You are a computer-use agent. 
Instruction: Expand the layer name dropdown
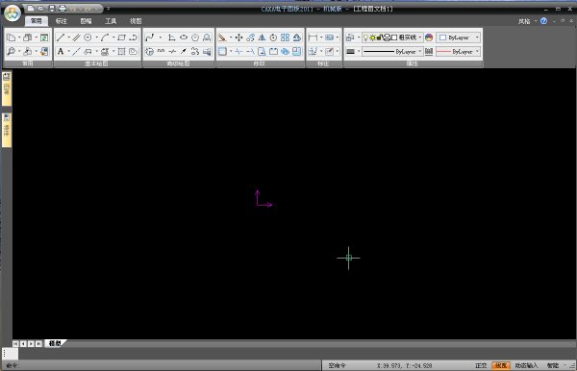click(420, 37)
